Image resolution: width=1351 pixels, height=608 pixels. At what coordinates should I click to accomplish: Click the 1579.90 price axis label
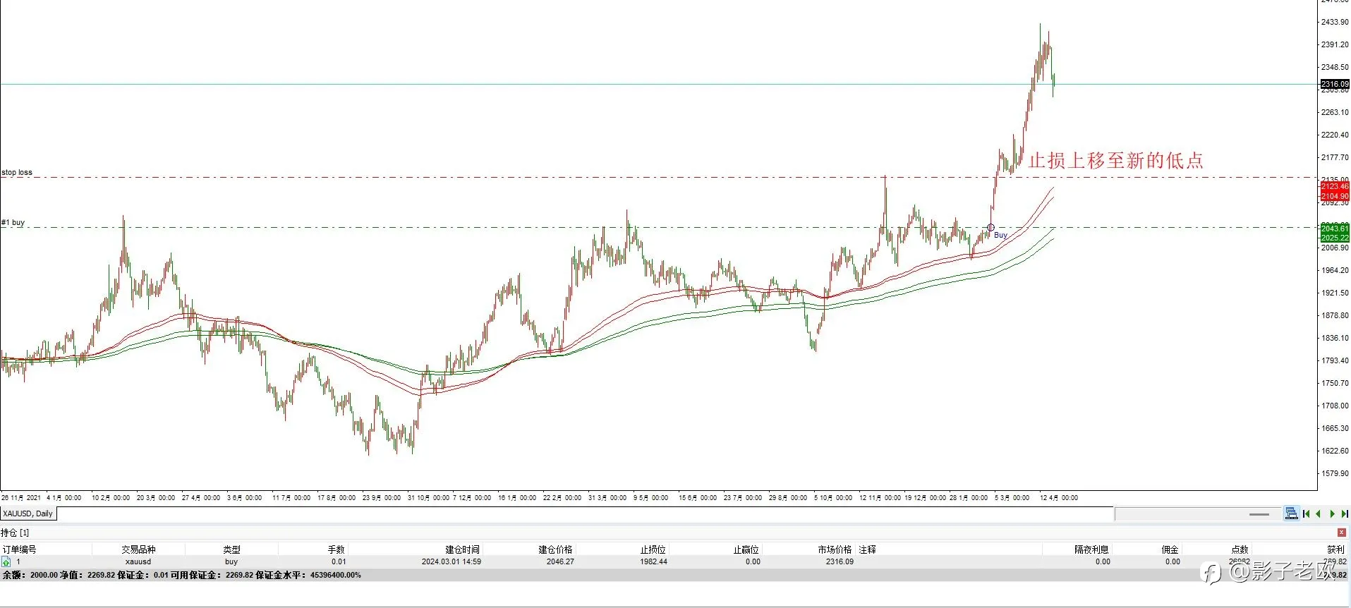click(x=1335, y=473)
